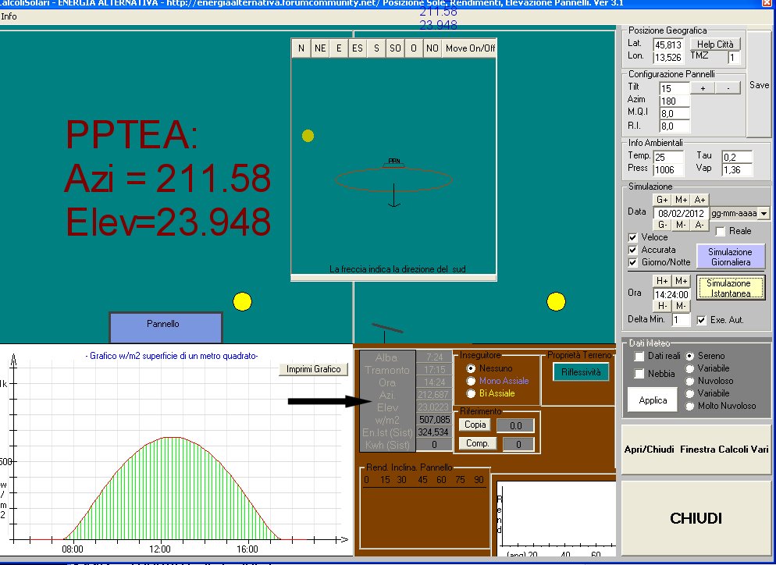Click the NO compass direction button
This screenshot has width=776, height=565.
432,48
